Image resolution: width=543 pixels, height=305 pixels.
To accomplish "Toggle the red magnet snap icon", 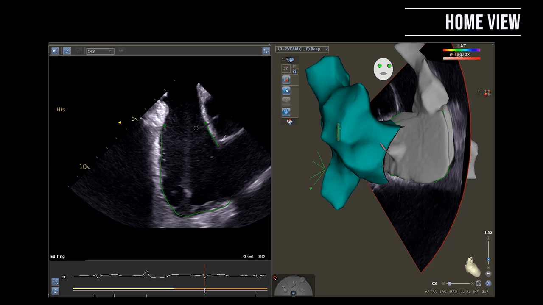I will pyautogui.click(x=275, y=278).
